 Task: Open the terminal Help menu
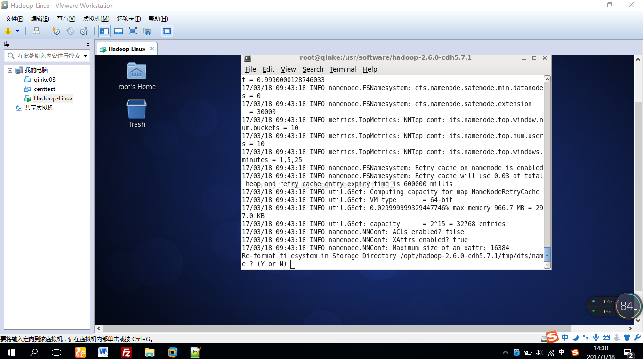[370, 69]
